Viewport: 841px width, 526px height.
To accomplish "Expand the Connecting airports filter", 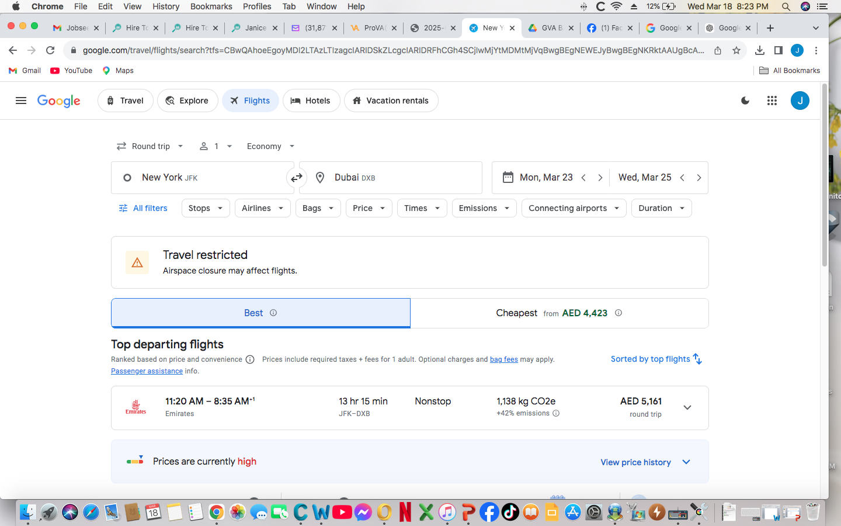I will pyautogui.click(x=574, y=208).
